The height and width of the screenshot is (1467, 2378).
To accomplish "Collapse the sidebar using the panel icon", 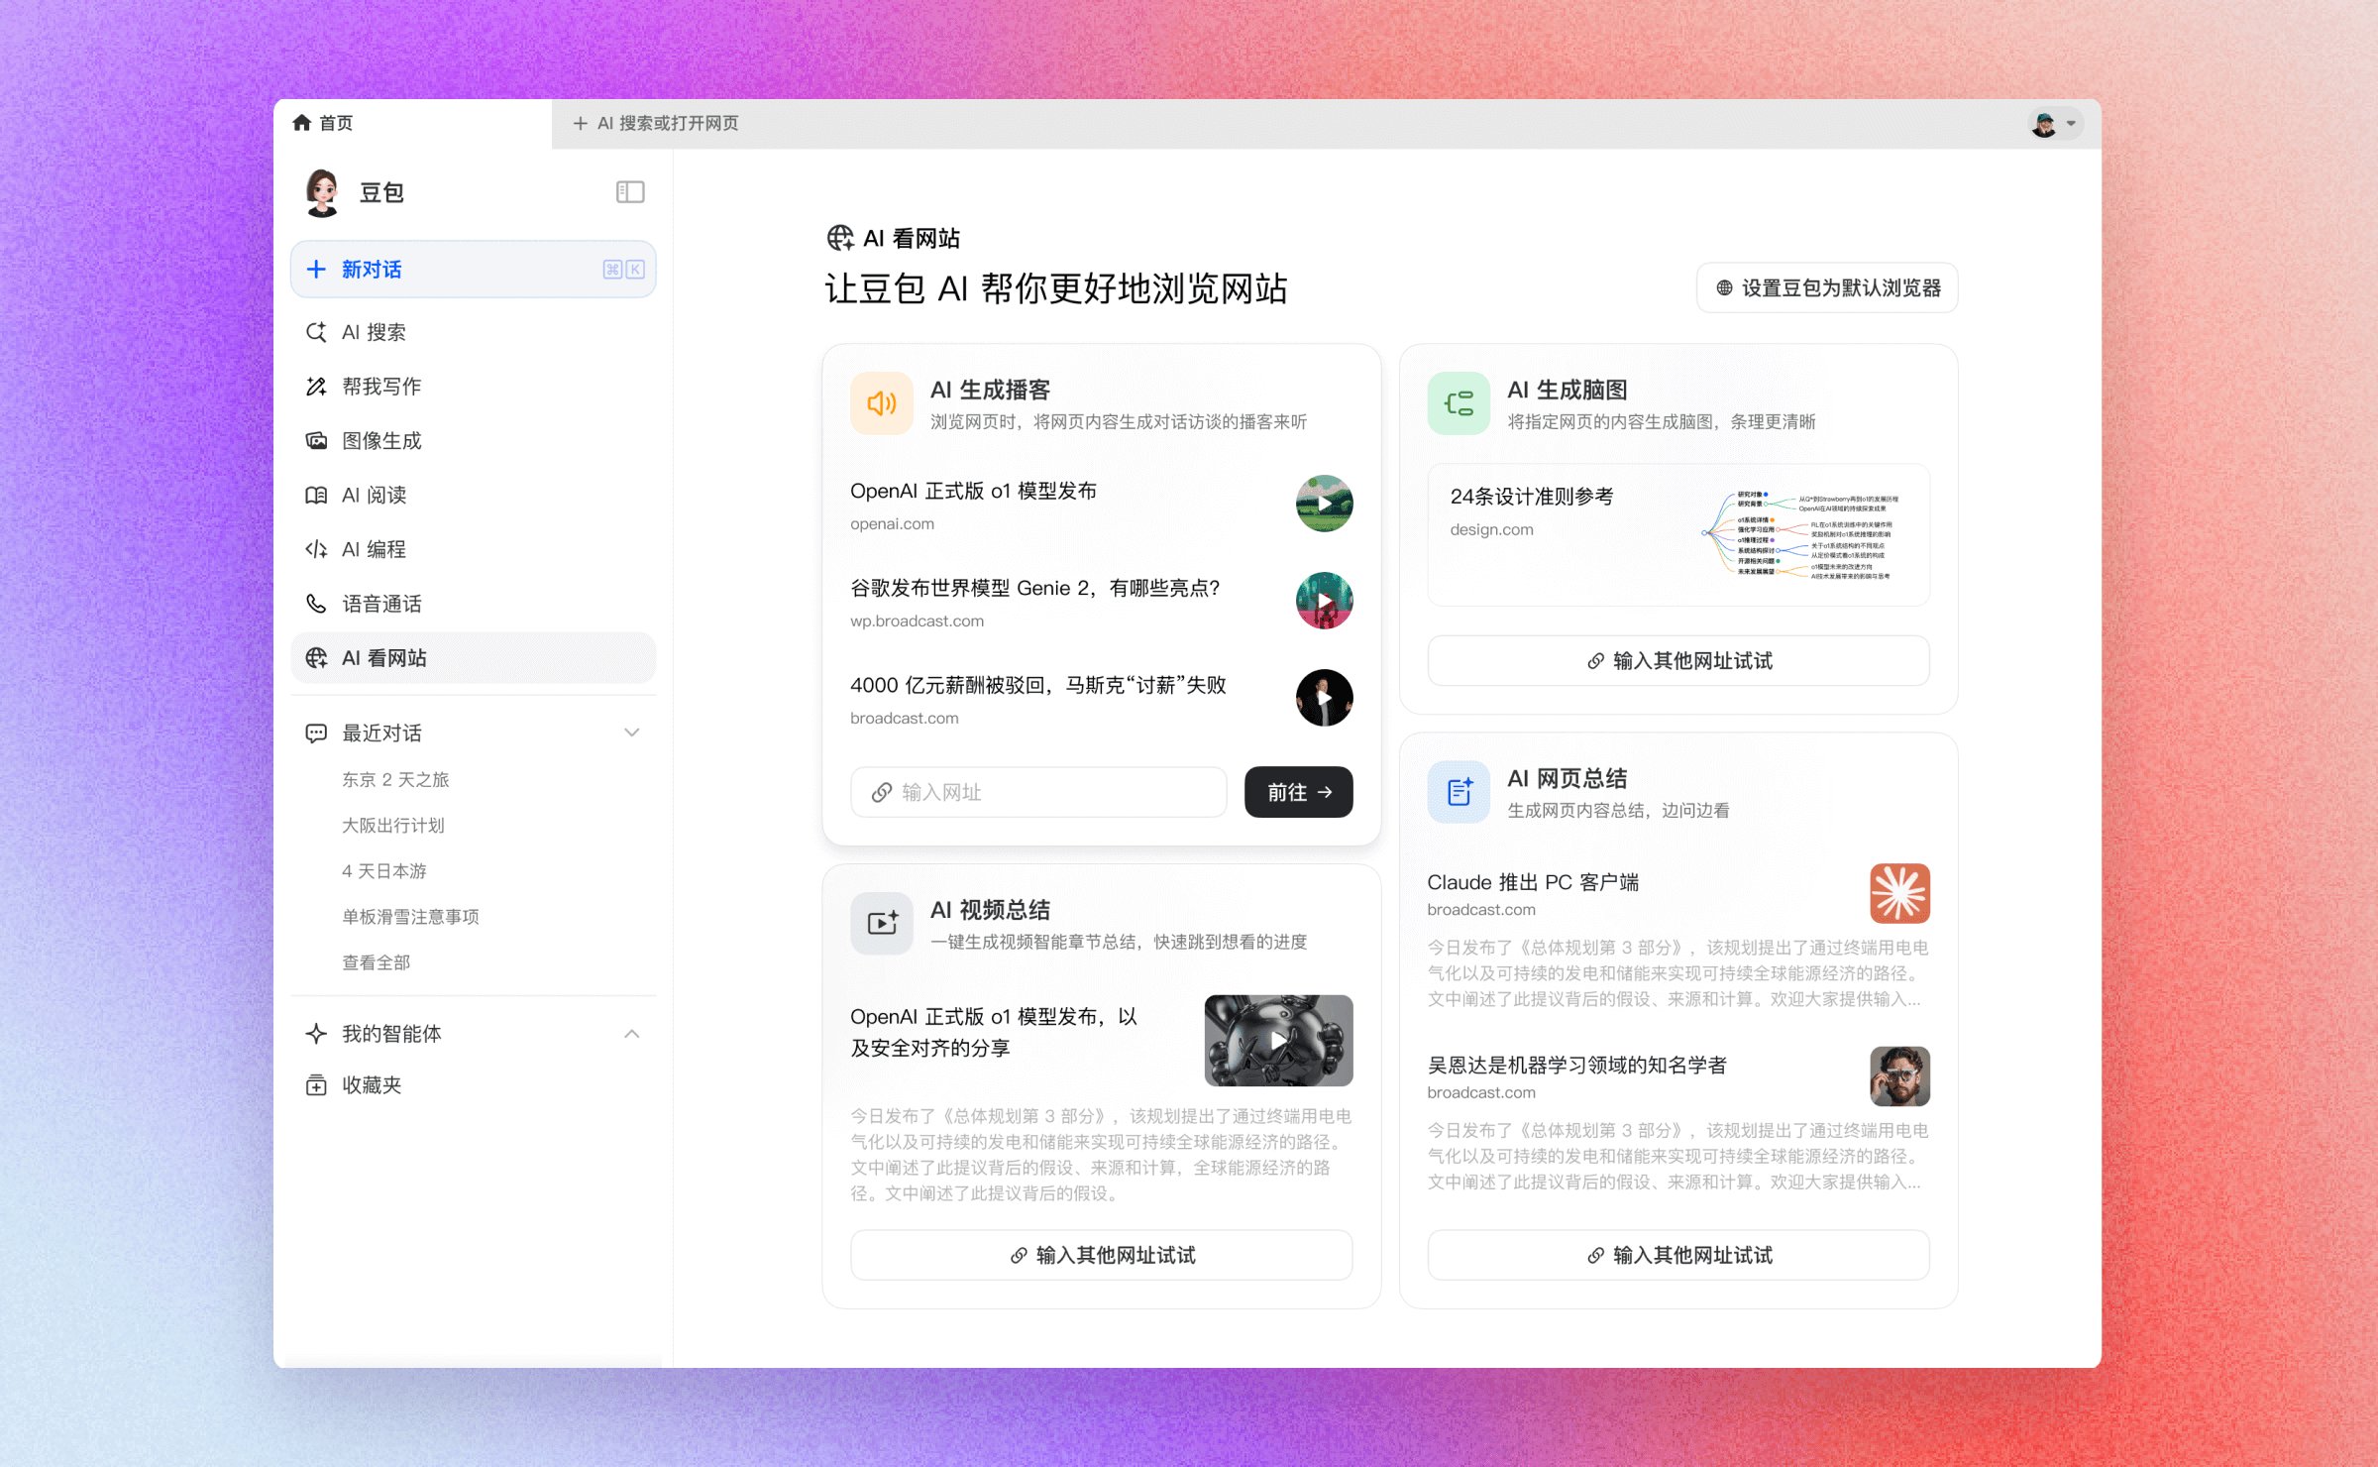I will tap(630, 190).
